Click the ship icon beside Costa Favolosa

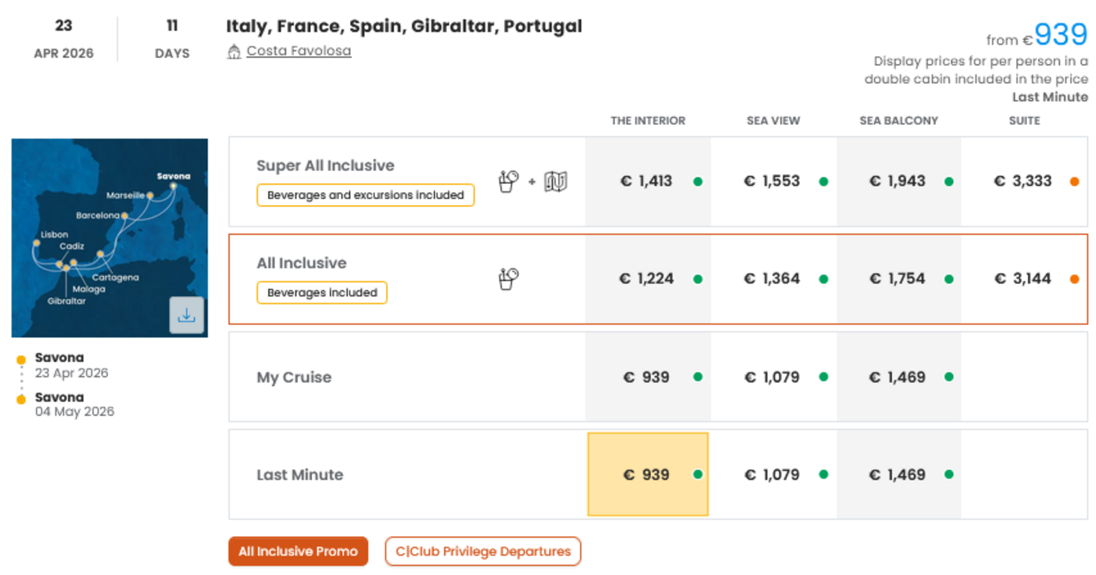(234, 52)
